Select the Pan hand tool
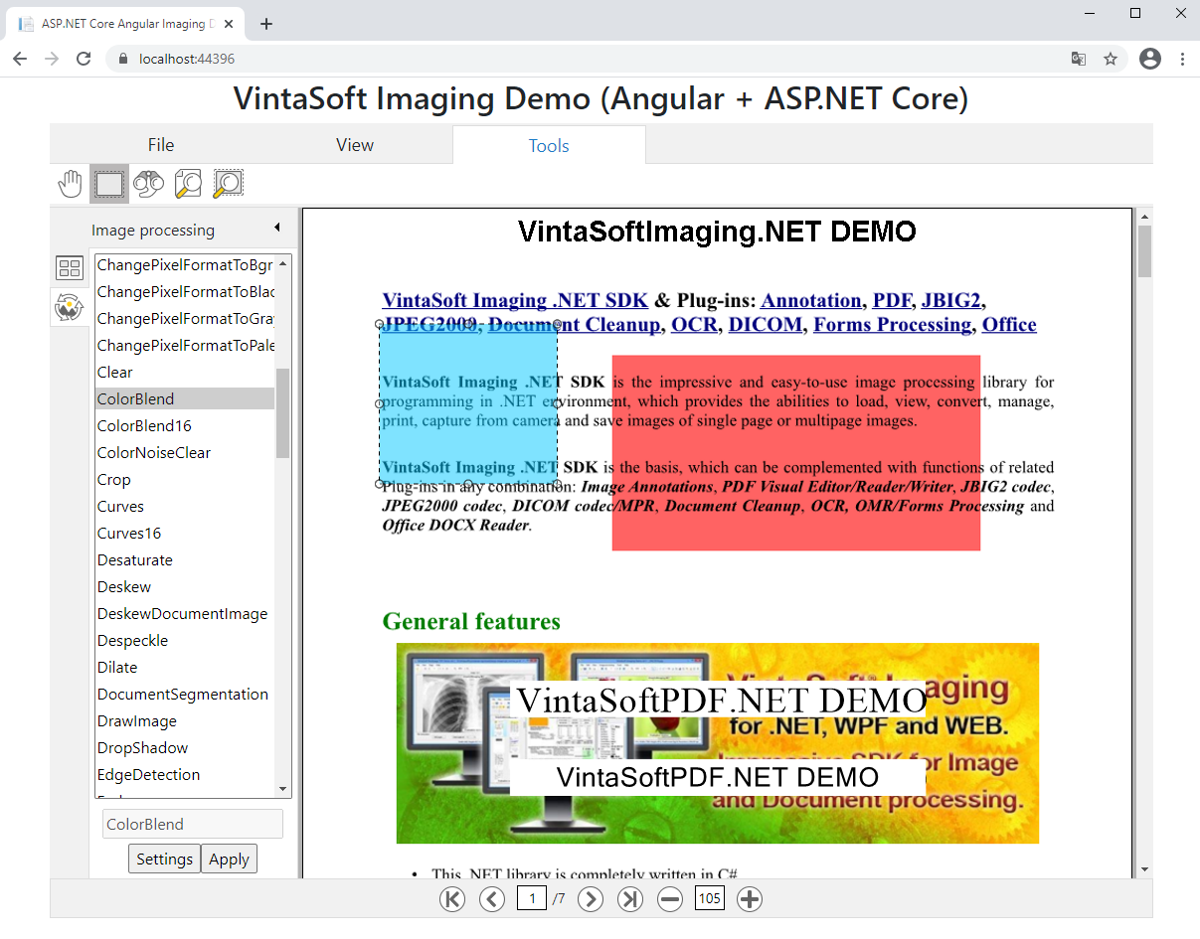Image resolution: width=1200 pixels, height=939 pixels. (70, 184)
